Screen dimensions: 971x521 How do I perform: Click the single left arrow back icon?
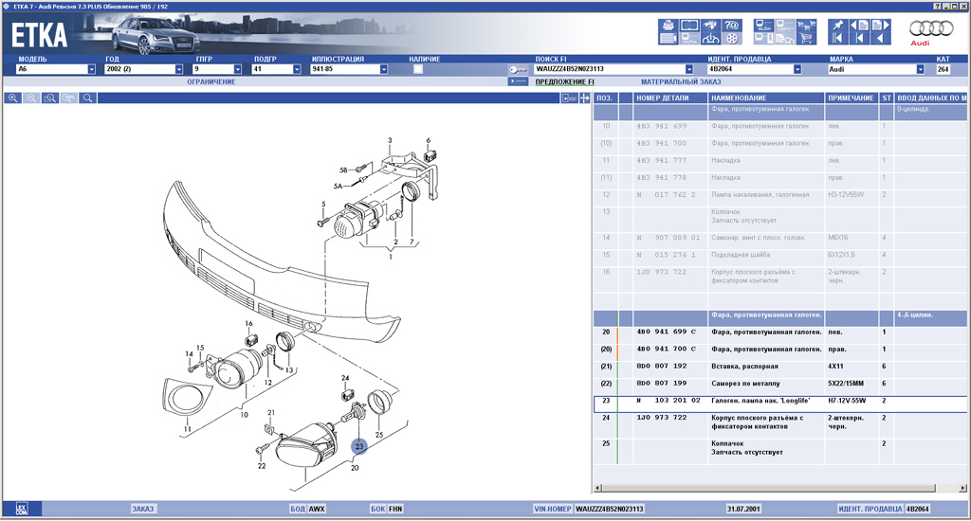[881, 38]
